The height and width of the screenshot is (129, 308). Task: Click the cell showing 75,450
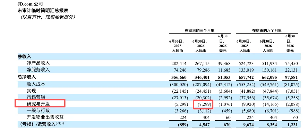[292, 64]
